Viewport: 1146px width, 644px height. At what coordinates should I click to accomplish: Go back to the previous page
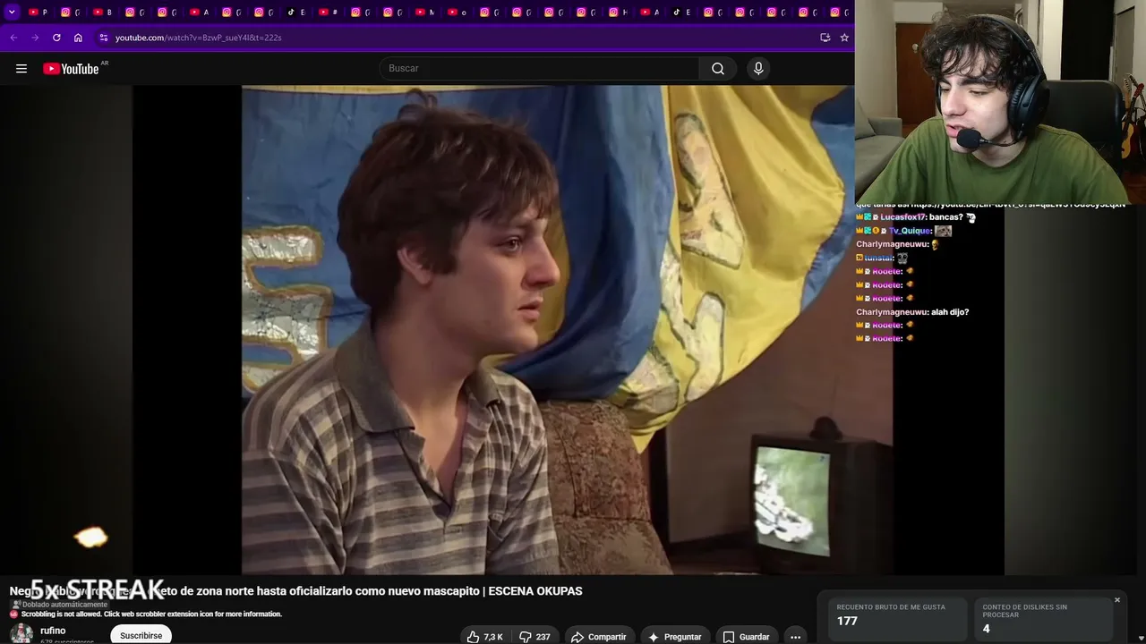[x=13, y=38]
